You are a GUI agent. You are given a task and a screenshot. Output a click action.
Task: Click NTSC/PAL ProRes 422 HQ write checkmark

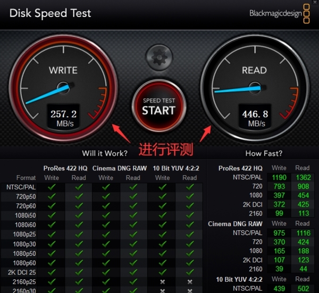[52, 187]
